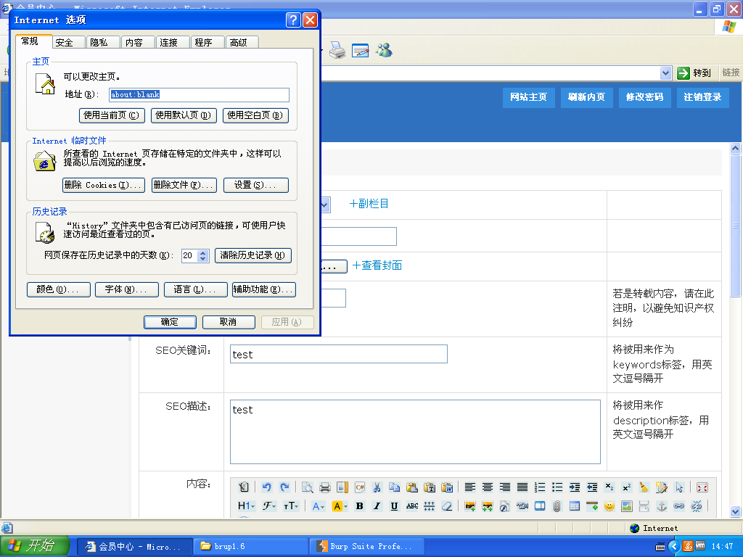This screenshot has height=557, width=743.
Task: Click the IE toolbar printer icon
Action: coord(337,50)
